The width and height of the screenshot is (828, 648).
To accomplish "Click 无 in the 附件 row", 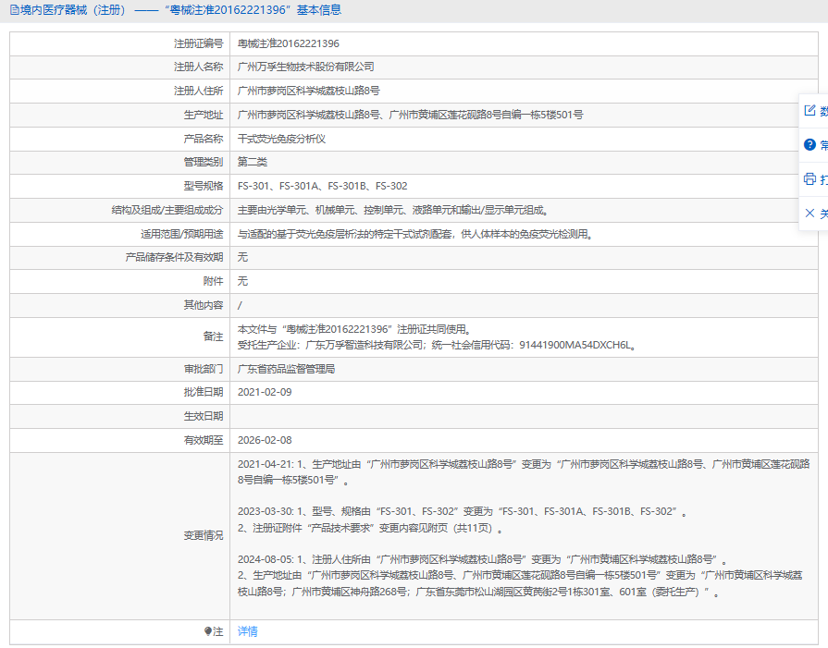I will pos(242,281).
